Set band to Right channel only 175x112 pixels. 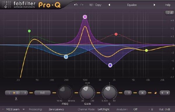pyautogui.click(x=24, y=93)
